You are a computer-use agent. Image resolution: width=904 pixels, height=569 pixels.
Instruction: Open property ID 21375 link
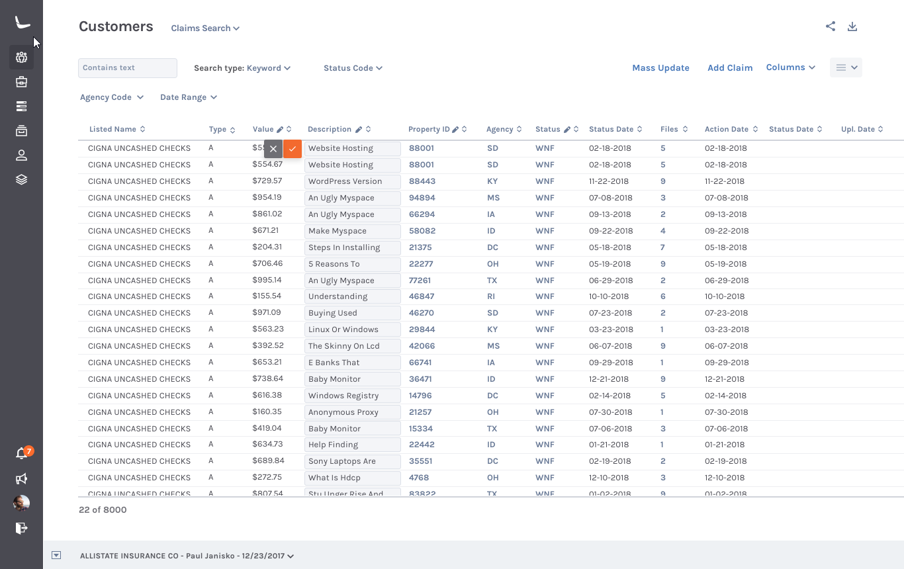(x=420, y=247)
